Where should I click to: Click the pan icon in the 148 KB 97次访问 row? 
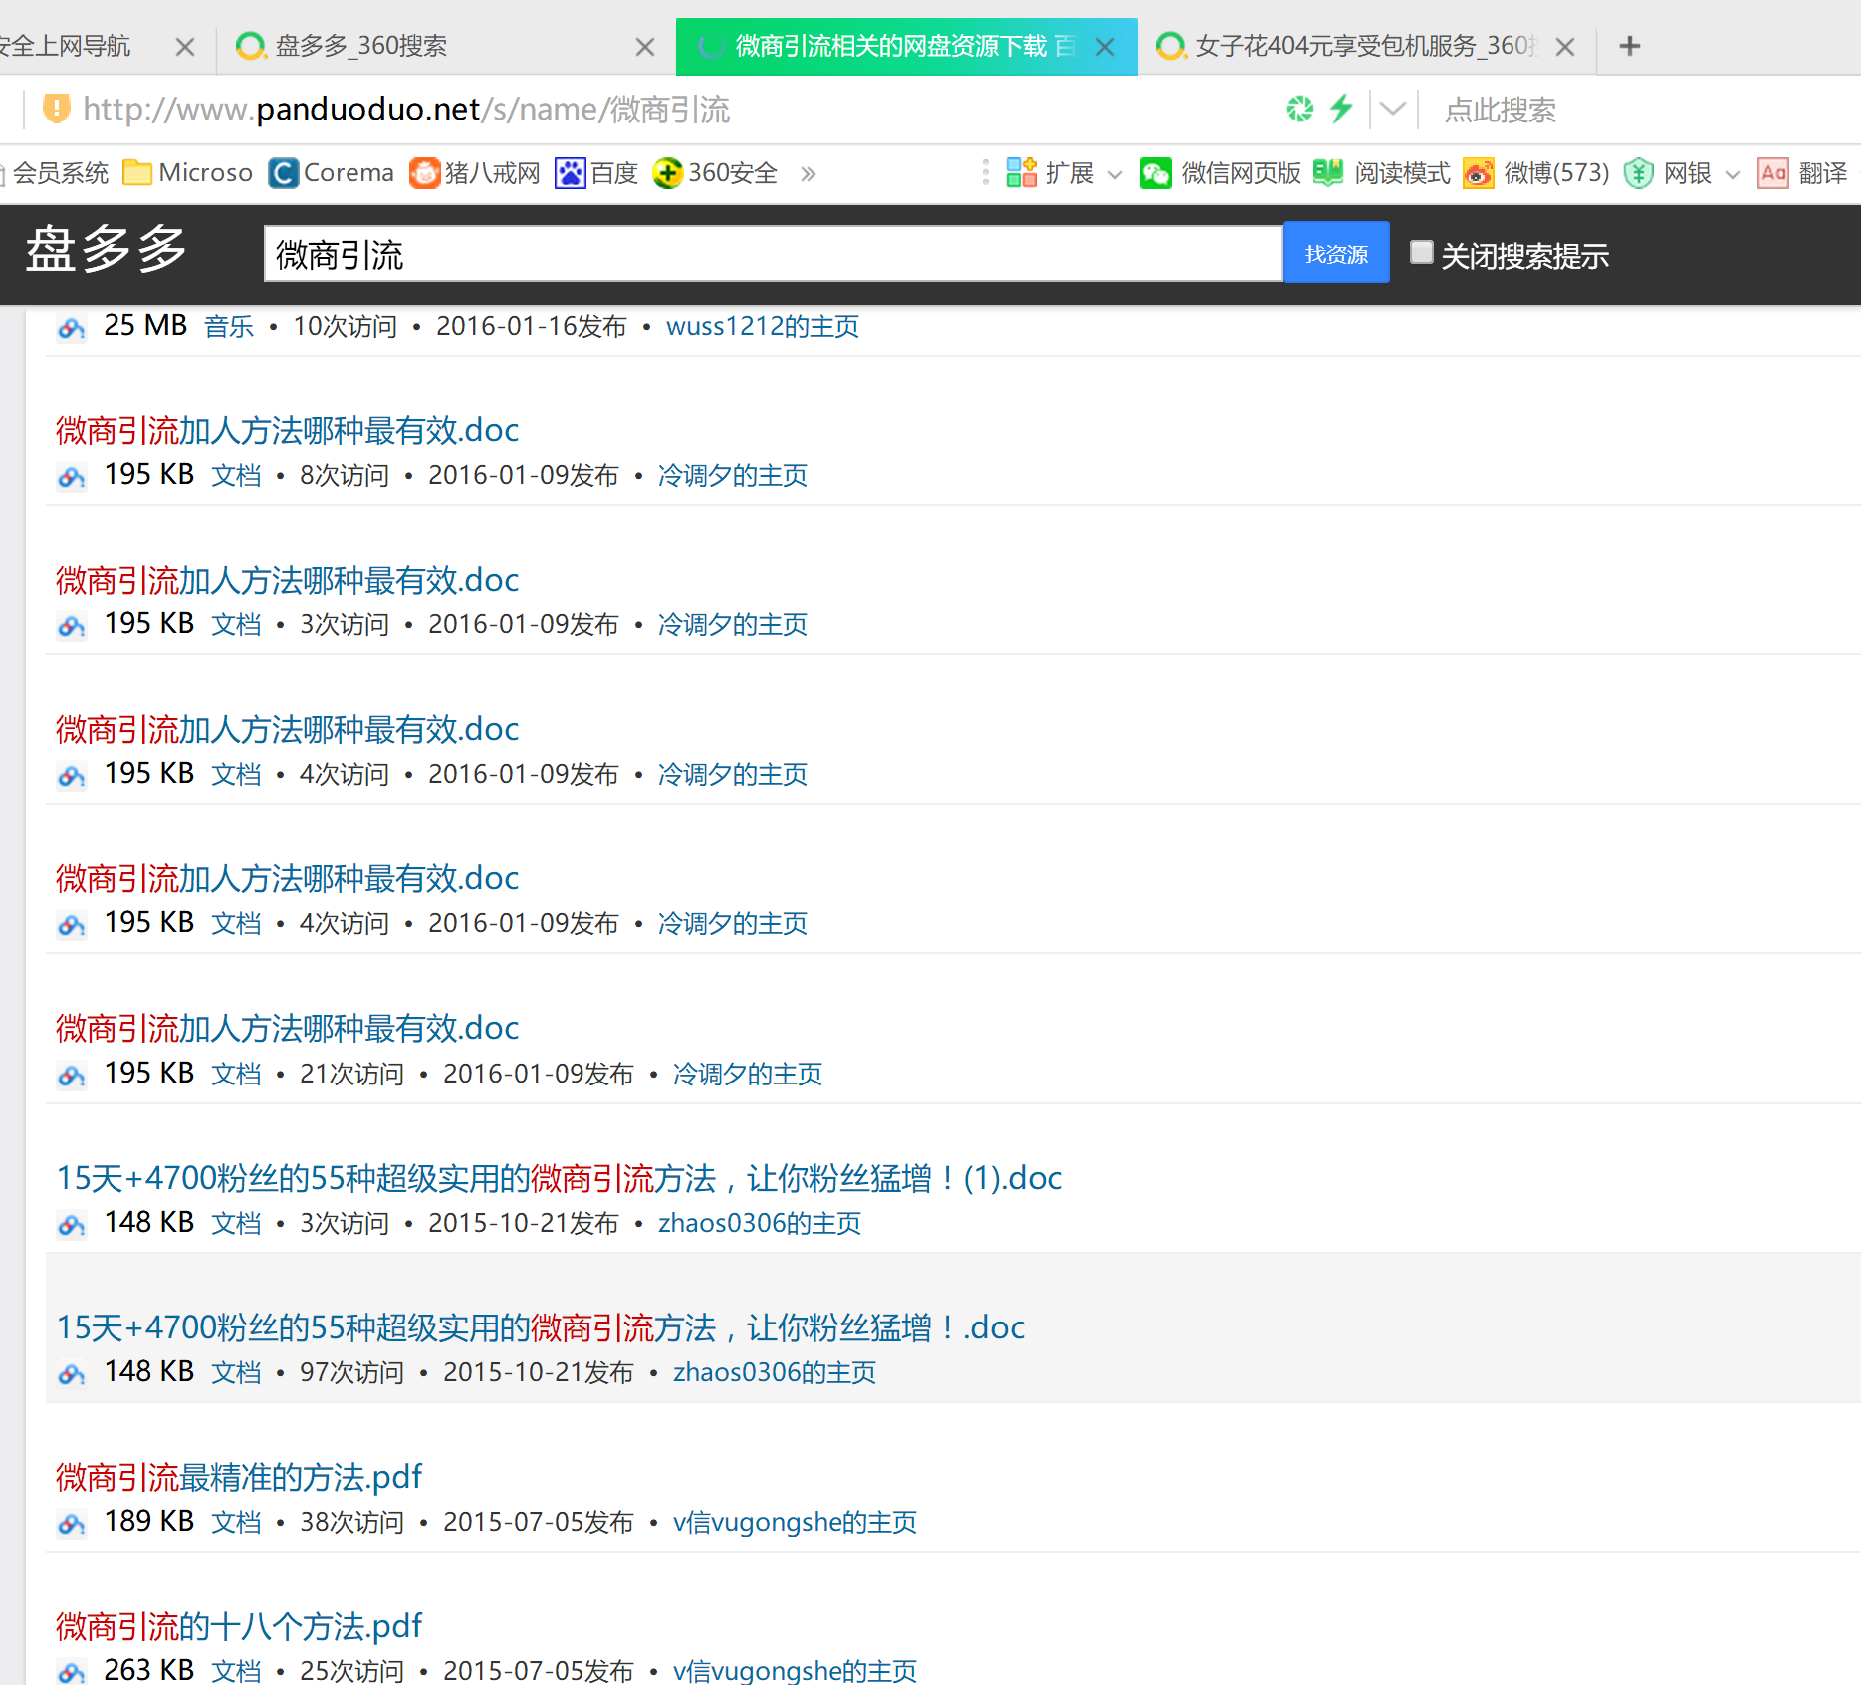71,1373
